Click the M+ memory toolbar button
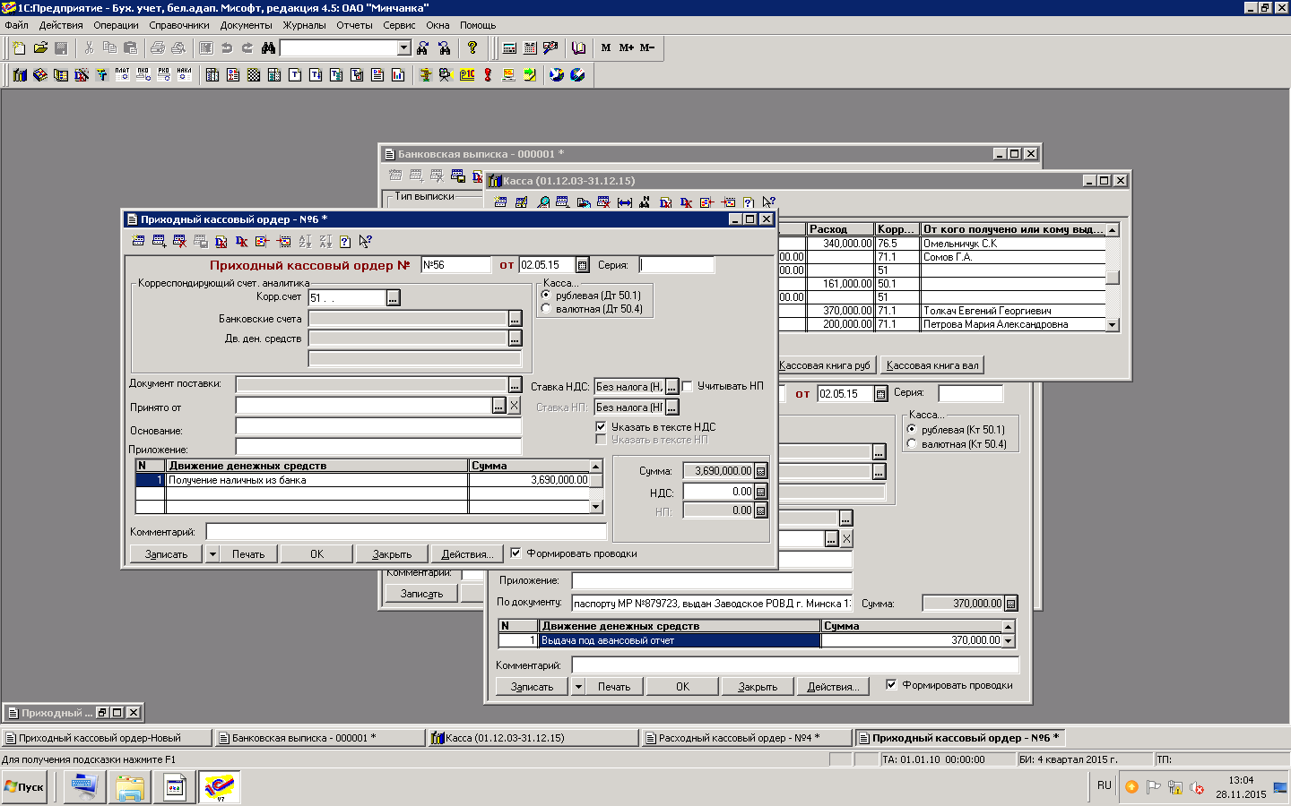The image size is (1291, 806). [627, 47]
